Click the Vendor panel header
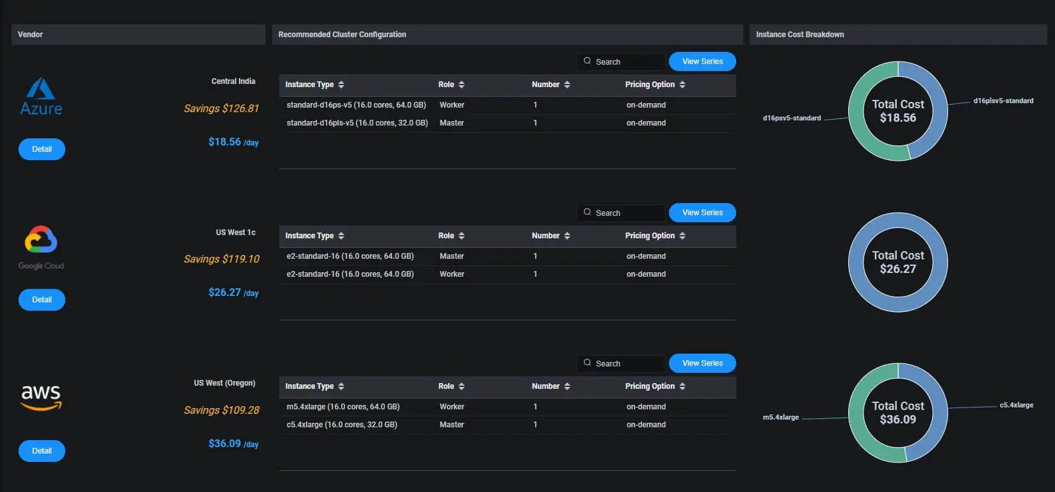The width and height of the screenshot is (1055, 492). pos(138,35)
